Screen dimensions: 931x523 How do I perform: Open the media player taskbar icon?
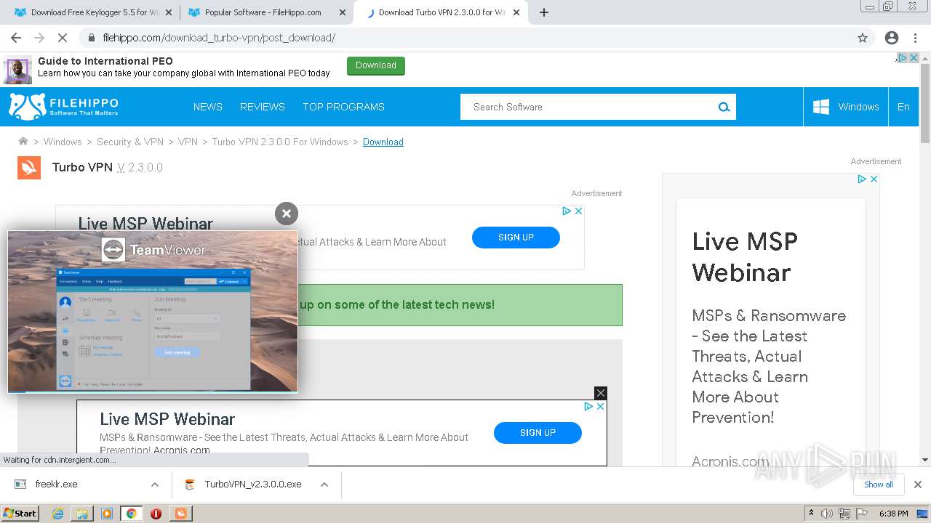[x=107, y=514]
